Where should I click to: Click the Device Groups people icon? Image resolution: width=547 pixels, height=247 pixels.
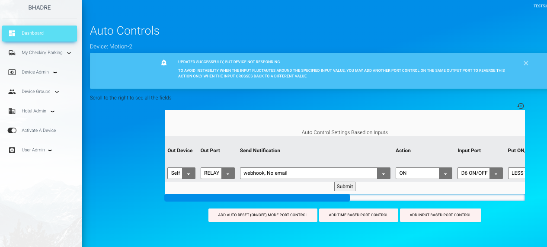coord(12,92)
